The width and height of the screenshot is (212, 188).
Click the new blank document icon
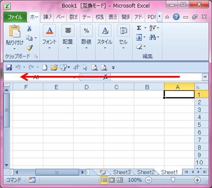[x=45, y=68]
